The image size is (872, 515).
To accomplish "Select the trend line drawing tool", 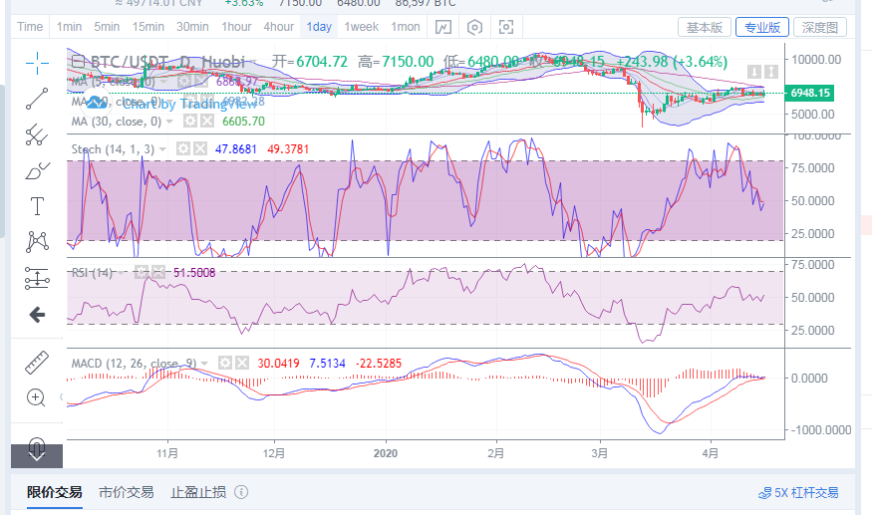I will tap(37, 99).
